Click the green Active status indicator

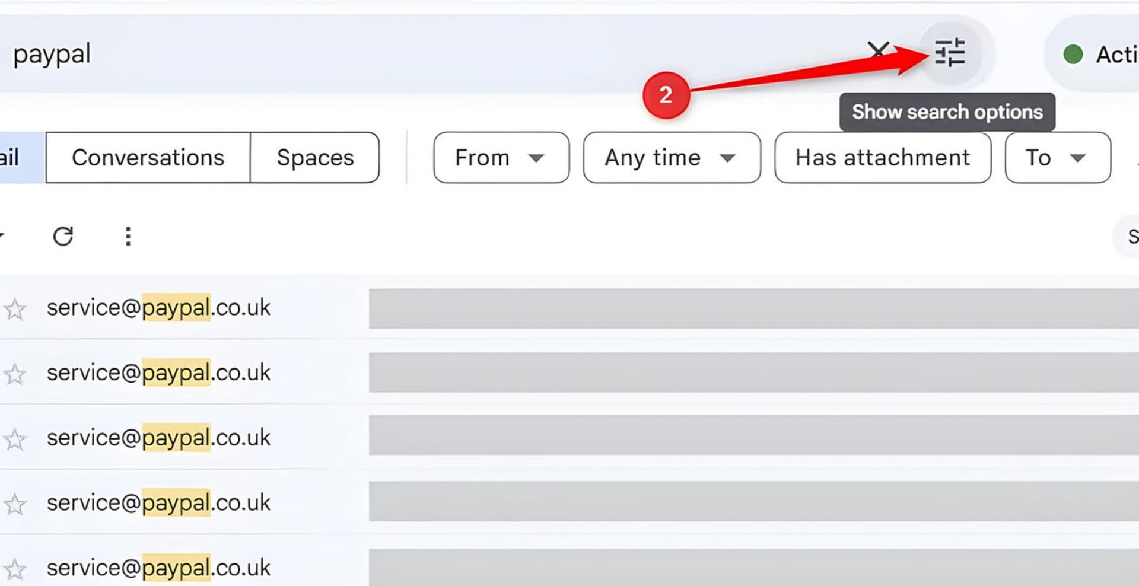point(1073,55)
